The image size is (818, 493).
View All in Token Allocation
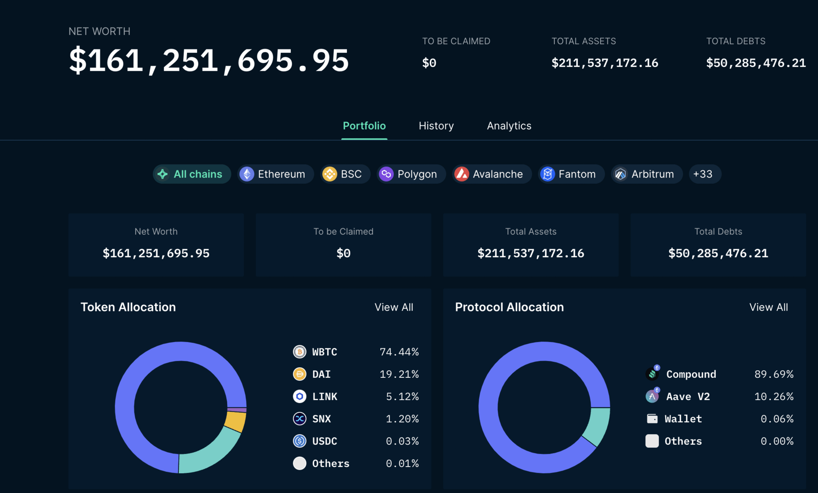click(x=394, y=307)
